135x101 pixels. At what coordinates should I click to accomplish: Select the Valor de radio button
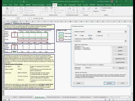point(97,36)
